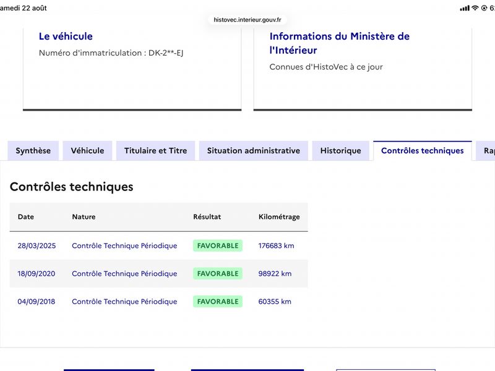Tap the Wi-Fi status icon
Image resolution: width=495 pixels, height=371 pixels.
475,8
